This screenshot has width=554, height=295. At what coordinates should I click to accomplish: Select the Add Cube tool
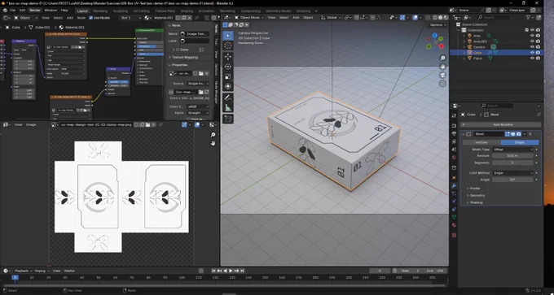point(228,119)
